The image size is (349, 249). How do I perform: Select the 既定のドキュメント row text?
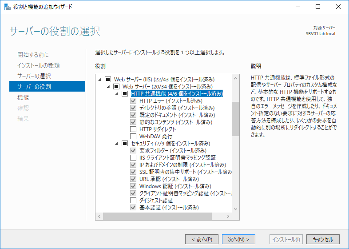(x=177, y=115)
